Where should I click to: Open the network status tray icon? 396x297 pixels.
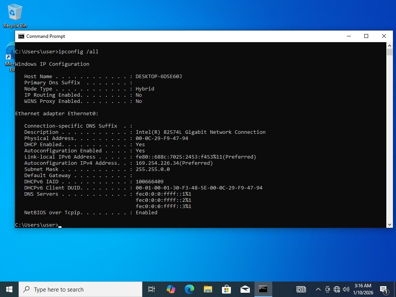(x=337, y=289)
